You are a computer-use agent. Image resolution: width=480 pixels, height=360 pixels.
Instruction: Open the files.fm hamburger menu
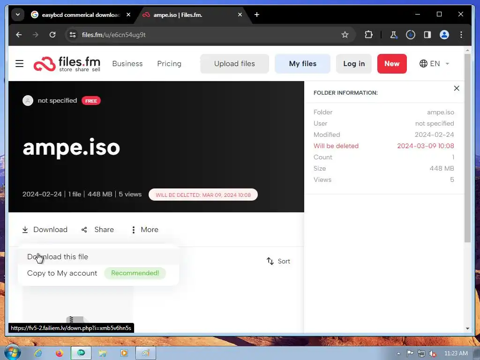[19, 63]
